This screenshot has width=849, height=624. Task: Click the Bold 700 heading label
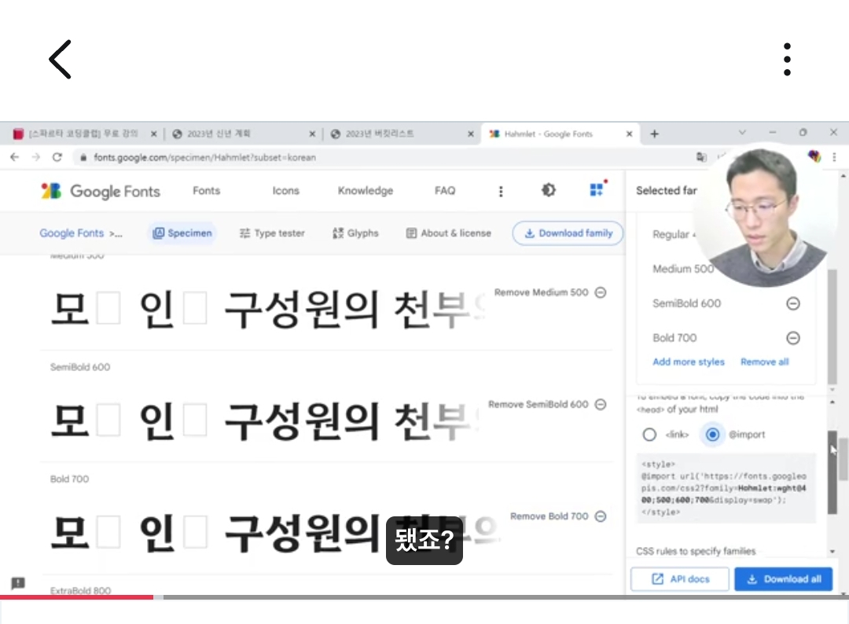[69, 479]
